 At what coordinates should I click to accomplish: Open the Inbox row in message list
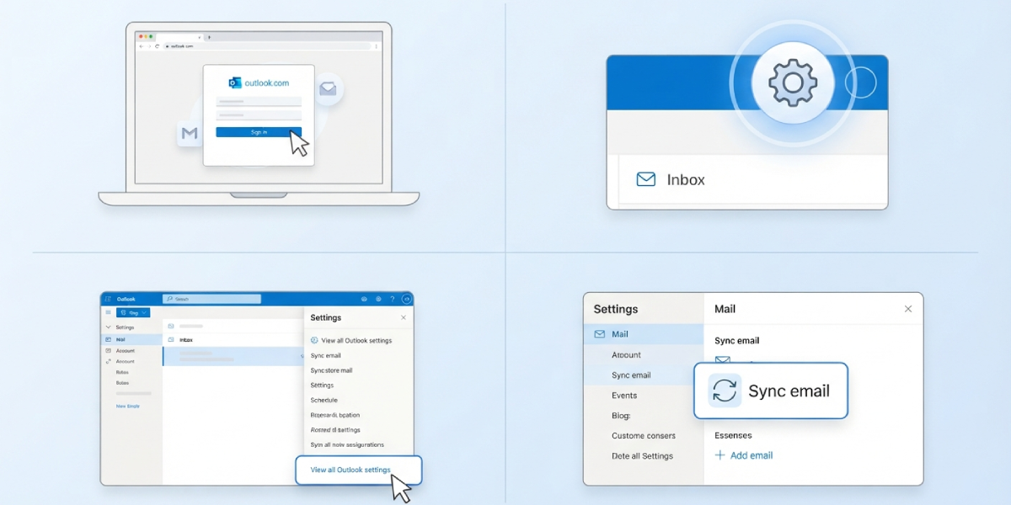[233, 340]
